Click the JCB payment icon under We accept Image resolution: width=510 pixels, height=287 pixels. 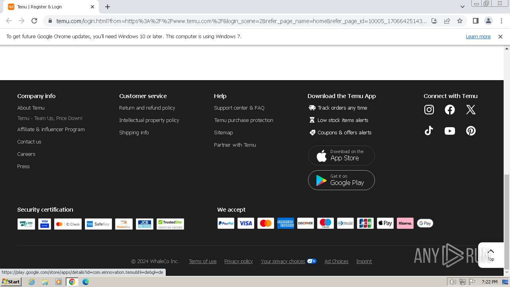click(365, 223)
